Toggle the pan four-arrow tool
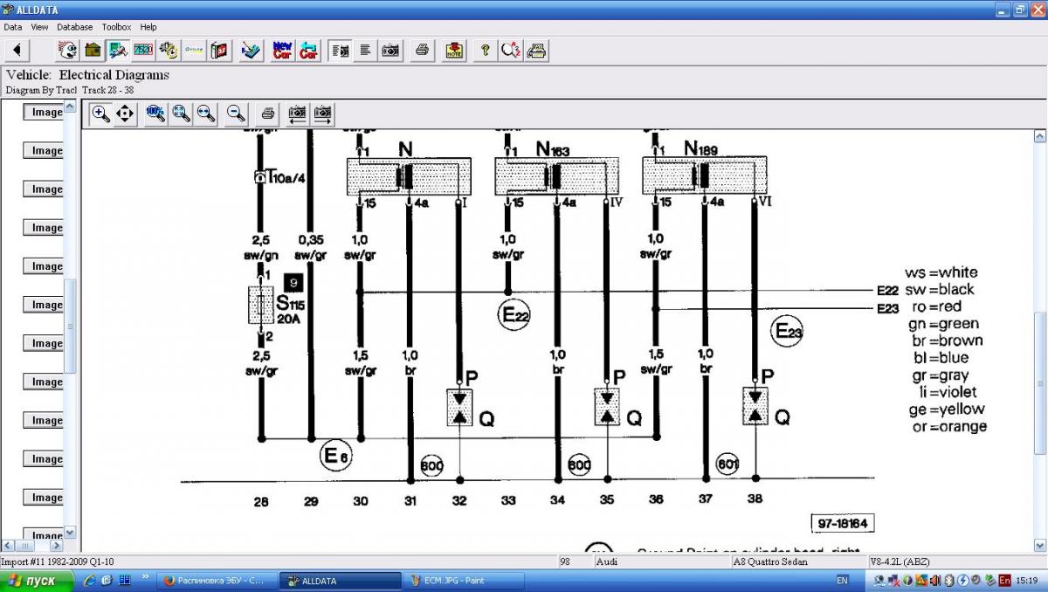 [125, 114]
